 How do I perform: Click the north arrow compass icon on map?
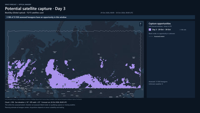pyautogui.click(x=141, y=24)
